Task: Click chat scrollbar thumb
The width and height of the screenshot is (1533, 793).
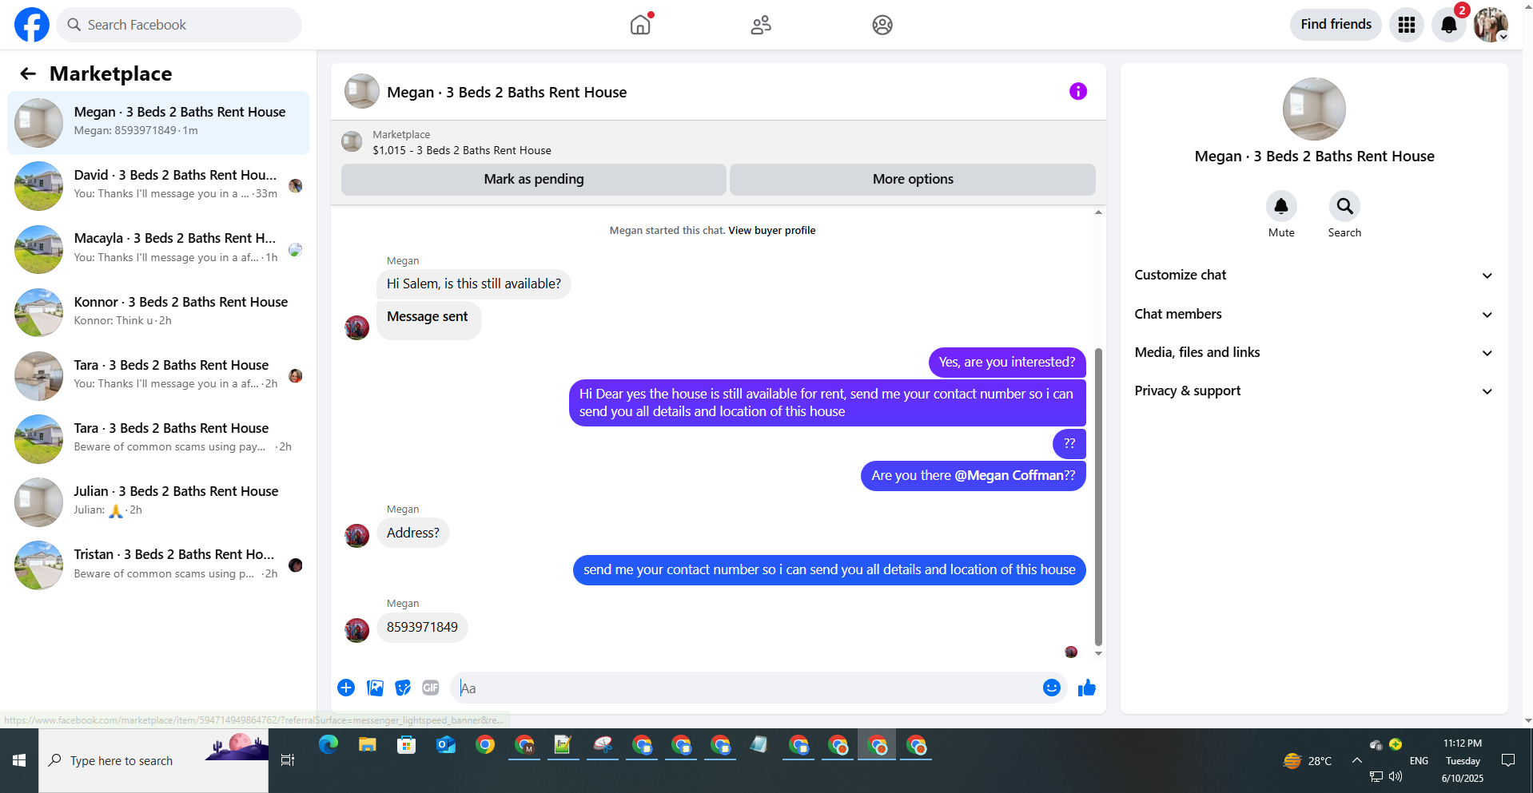Action: coord(1098,497)
